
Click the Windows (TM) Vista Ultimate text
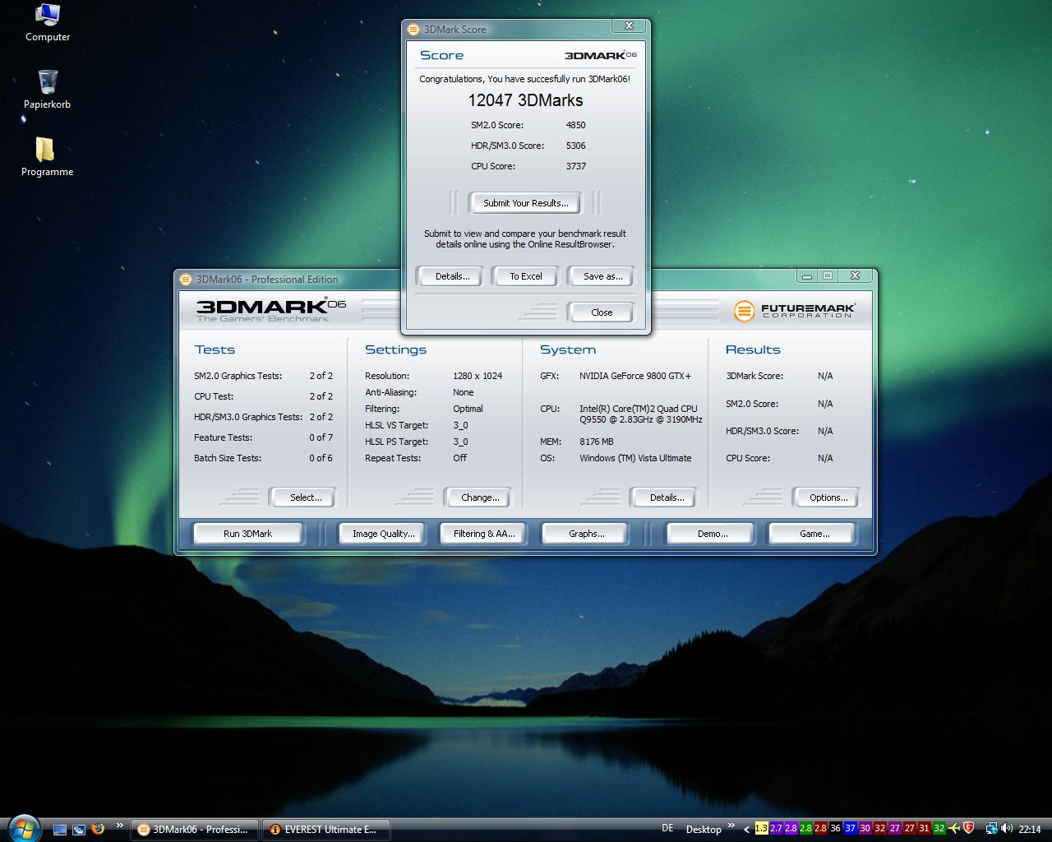635,458
